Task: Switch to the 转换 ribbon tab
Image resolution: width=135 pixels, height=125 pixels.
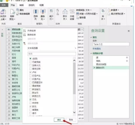Action: click(21, 5)
